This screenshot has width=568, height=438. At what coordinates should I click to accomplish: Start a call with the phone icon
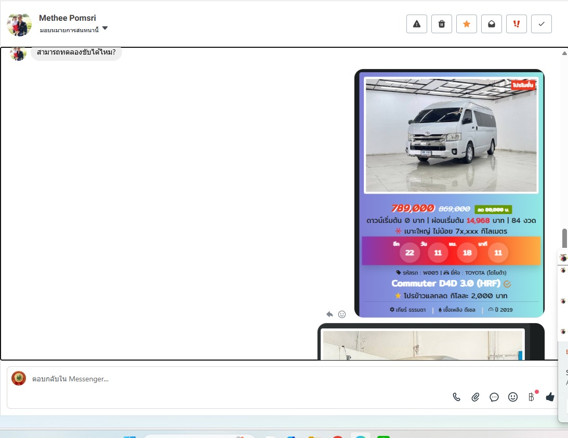coord(456,397)
